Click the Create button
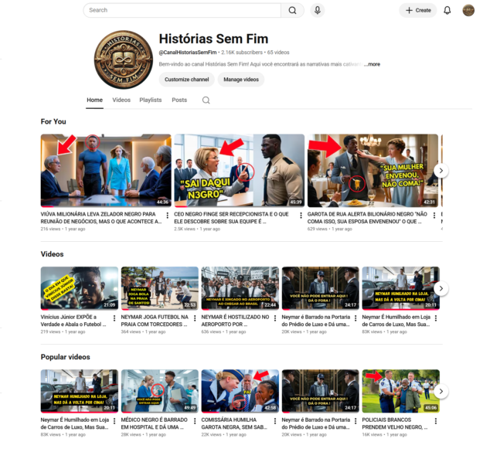Screen dimensions: 483x452 [418, 11]
